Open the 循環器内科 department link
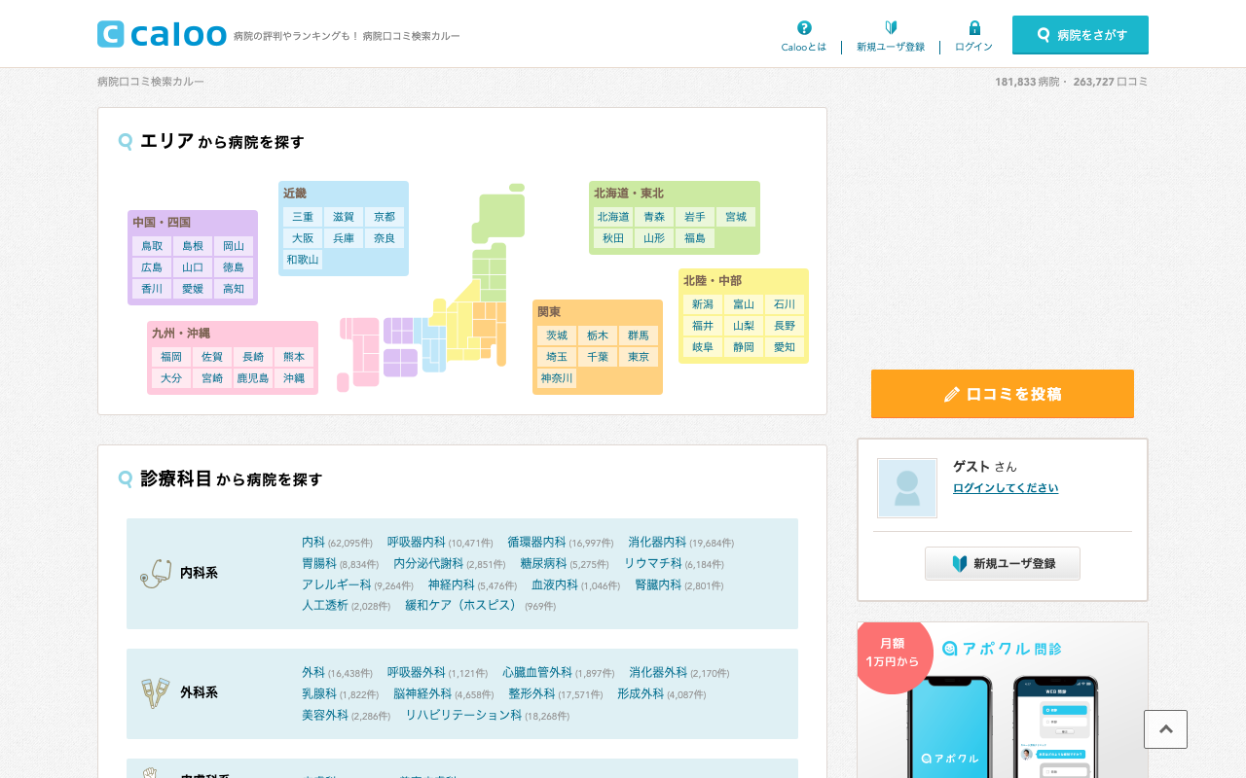This screenshot has height=778, width=1246. tap(536, 542)
